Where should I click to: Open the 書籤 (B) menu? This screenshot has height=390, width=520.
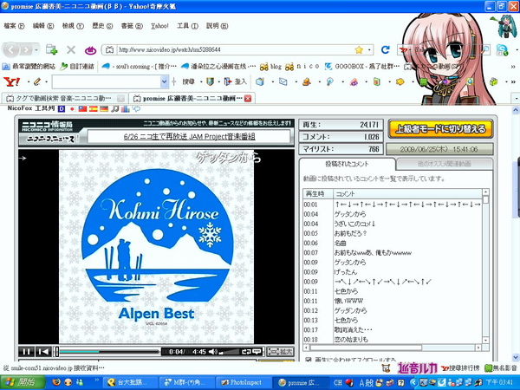point(132,26)
